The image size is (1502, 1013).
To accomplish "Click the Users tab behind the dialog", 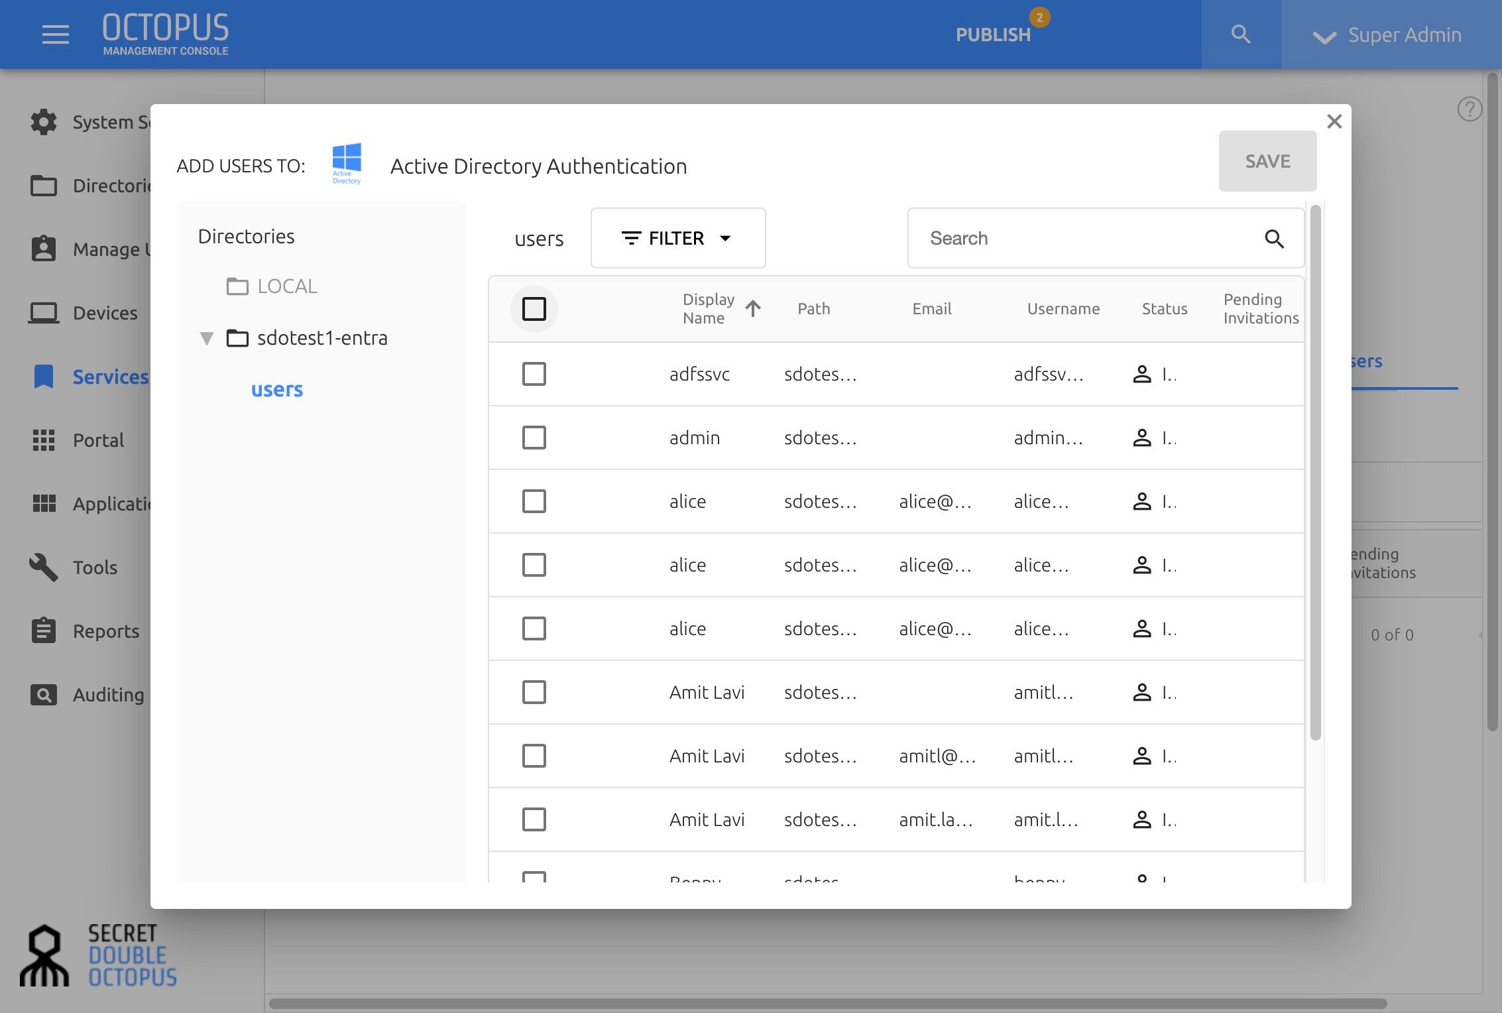I will [1367, 361].
